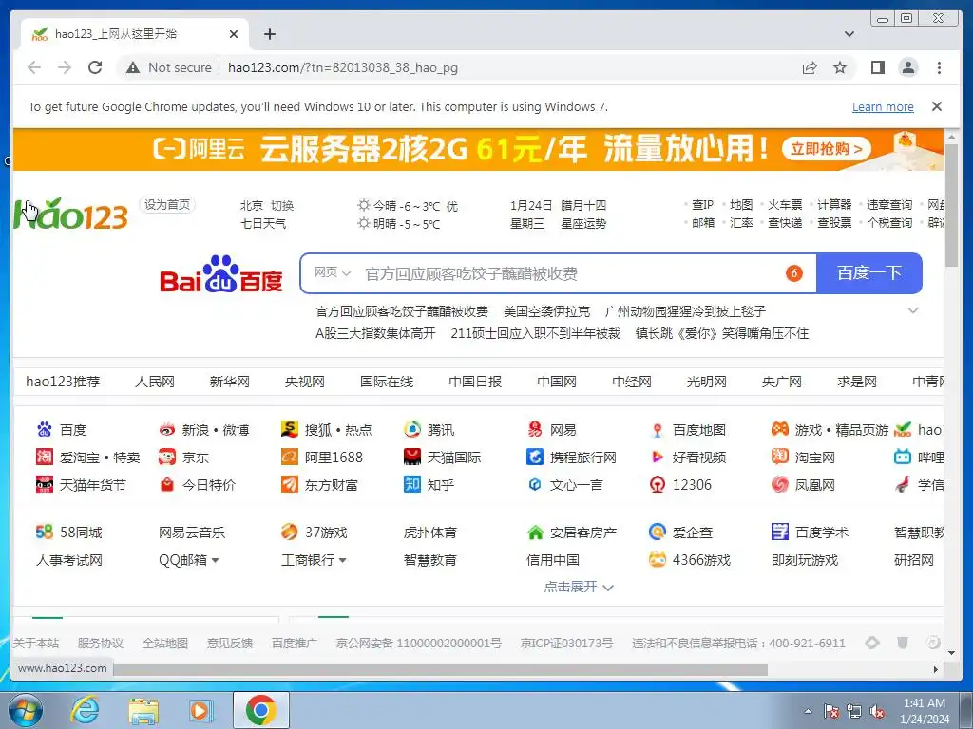Open the Windows Start menu

[x=25, y=710]
